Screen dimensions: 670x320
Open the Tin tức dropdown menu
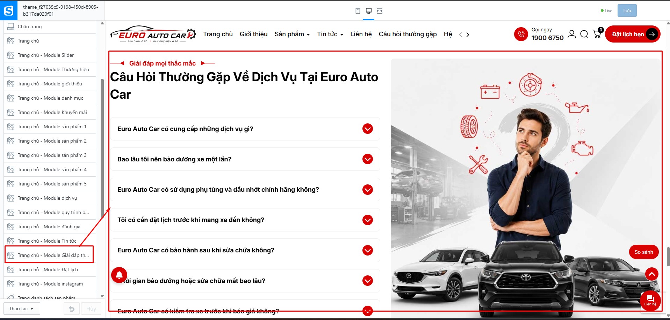pyautogui.click(x=330, y=34)
